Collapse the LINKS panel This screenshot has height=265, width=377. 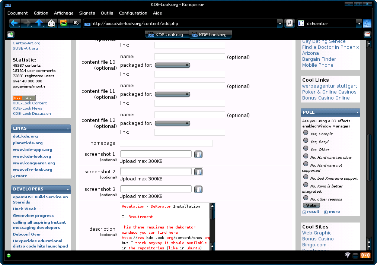coord(68,129)
